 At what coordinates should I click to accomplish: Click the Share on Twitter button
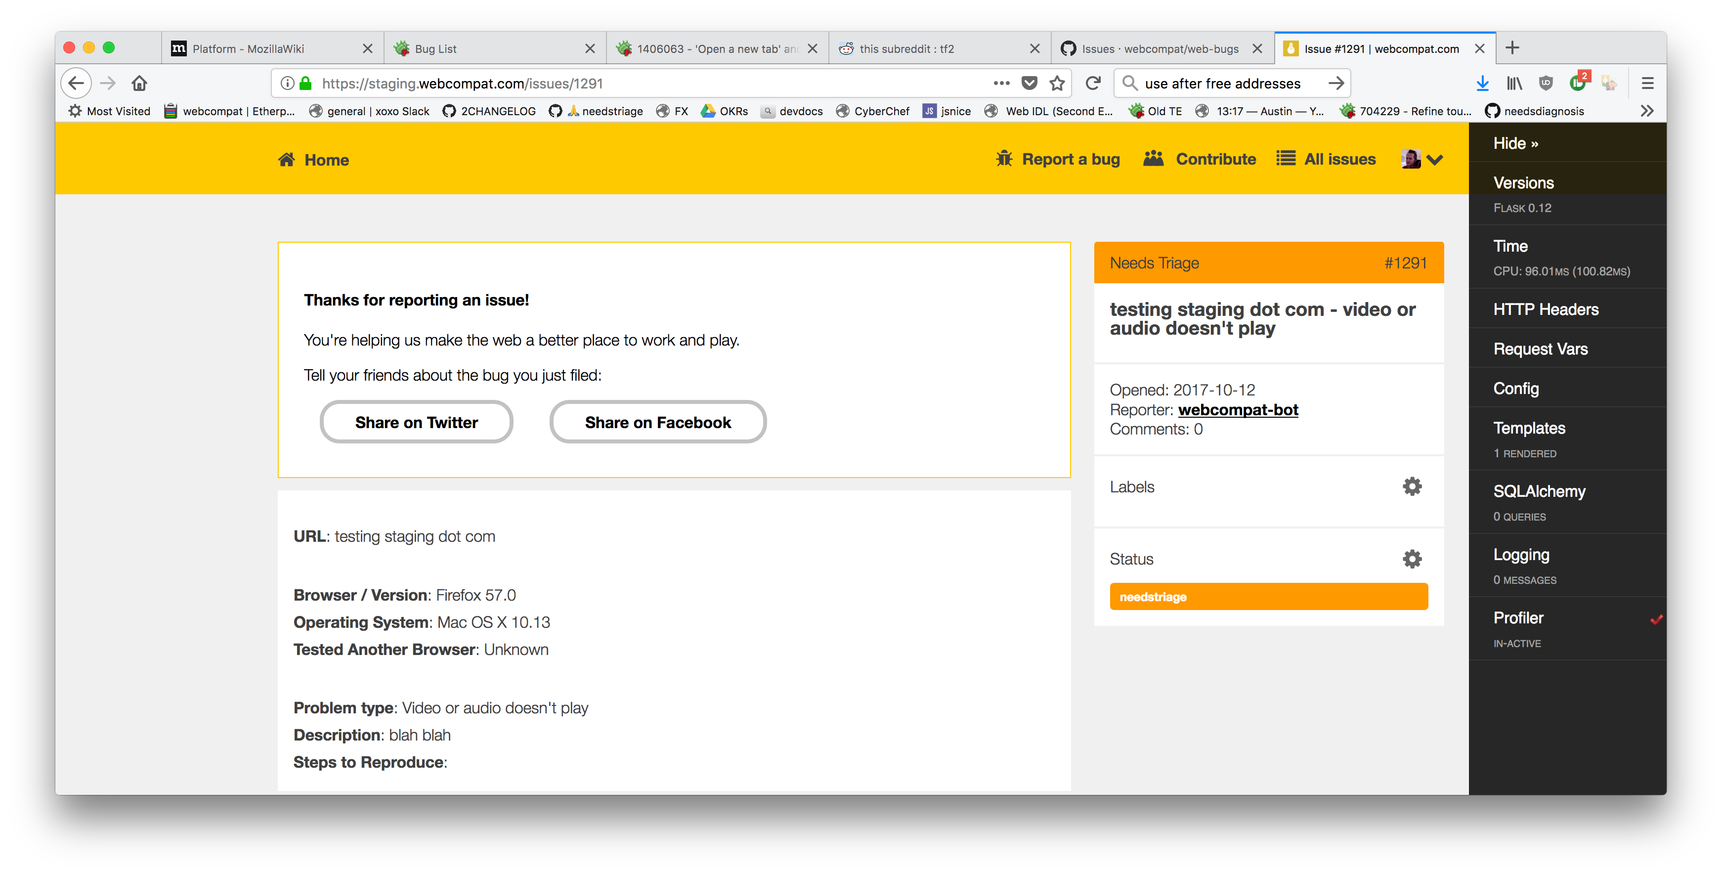tap(416, 421)
